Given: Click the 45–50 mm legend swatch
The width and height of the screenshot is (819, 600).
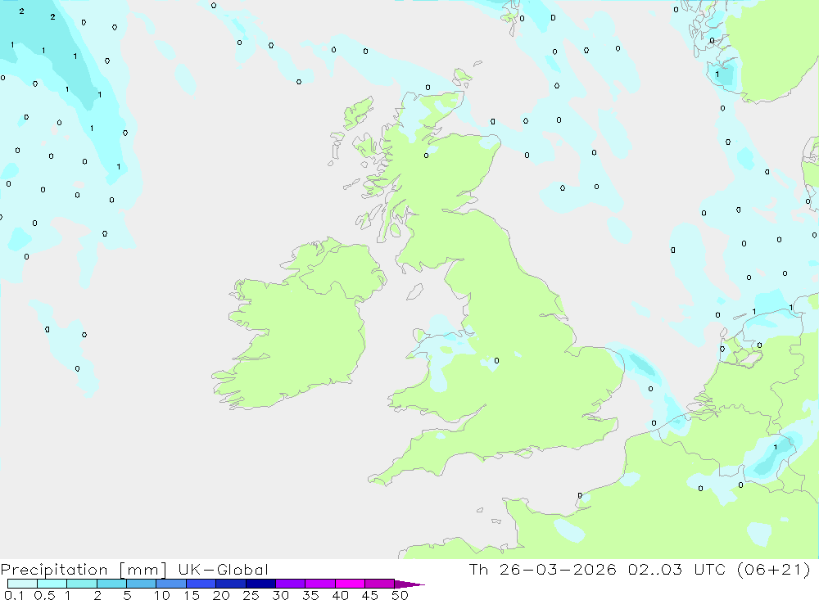Looking at the screenshot, I should point(379,584).
